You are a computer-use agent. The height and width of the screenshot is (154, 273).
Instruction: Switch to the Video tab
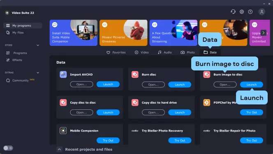pos(142,52)
